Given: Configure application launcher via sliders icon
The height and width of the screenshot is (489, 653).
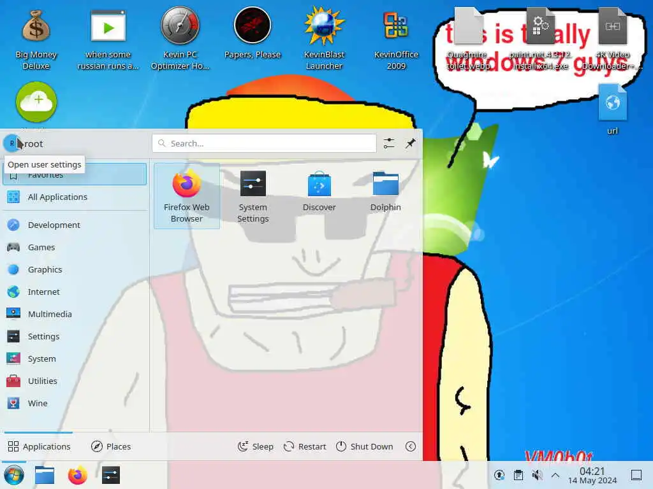Looking at the screenshot, I should click(388, 143).
